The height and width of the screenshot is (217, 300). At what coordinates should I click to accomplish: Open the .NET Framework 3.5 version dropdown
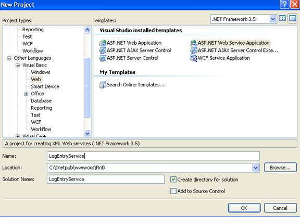click(x=273, y=19)
